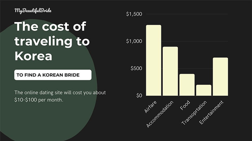Select the Airfare bar in the chart
Viewport: 252px width, 141px height.
click(154, 60)
